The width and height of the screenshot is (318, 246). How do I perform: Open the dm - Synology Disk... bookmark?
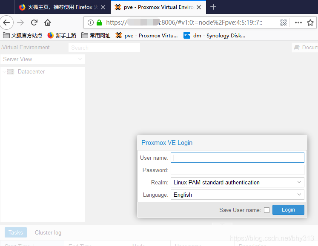[215, 35]
